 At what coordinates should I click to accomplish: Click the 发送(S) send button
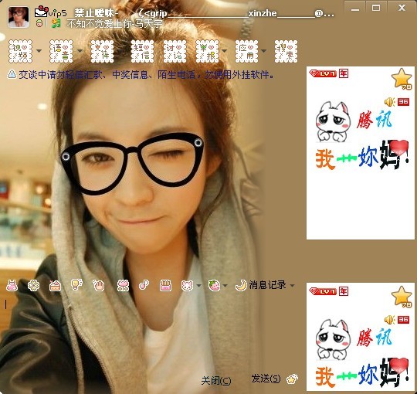click(x=266, y=379)
